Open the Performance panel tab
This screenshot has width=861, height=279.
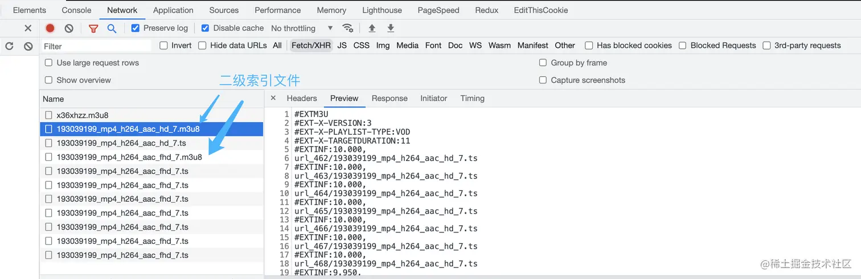click(277, 10)
